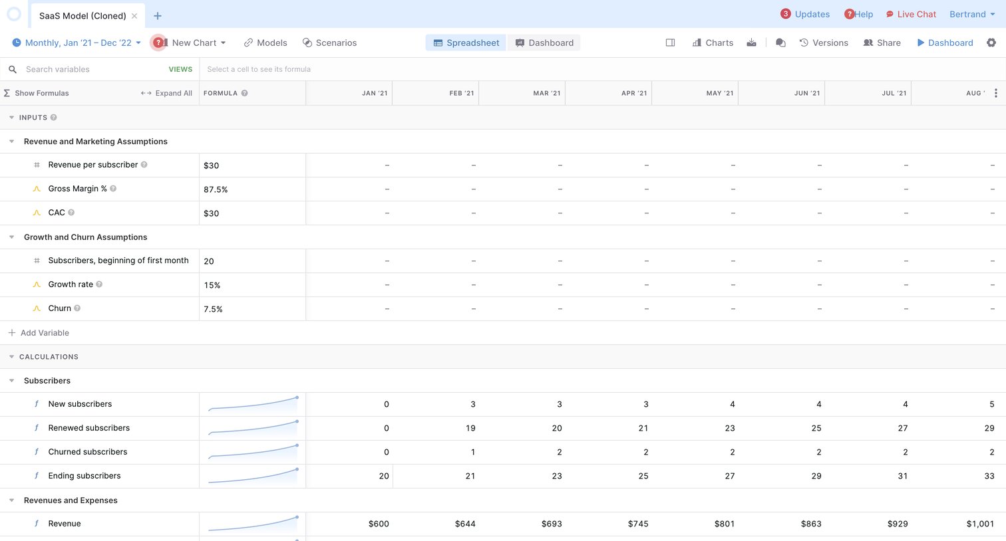
Task: Select Gross Margin formula cell 87.5%
Action: (253, 189)
